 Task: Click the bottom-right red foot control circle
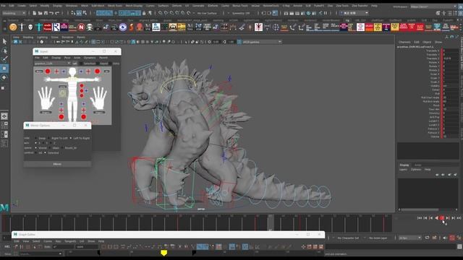click(x=84, y=117)
